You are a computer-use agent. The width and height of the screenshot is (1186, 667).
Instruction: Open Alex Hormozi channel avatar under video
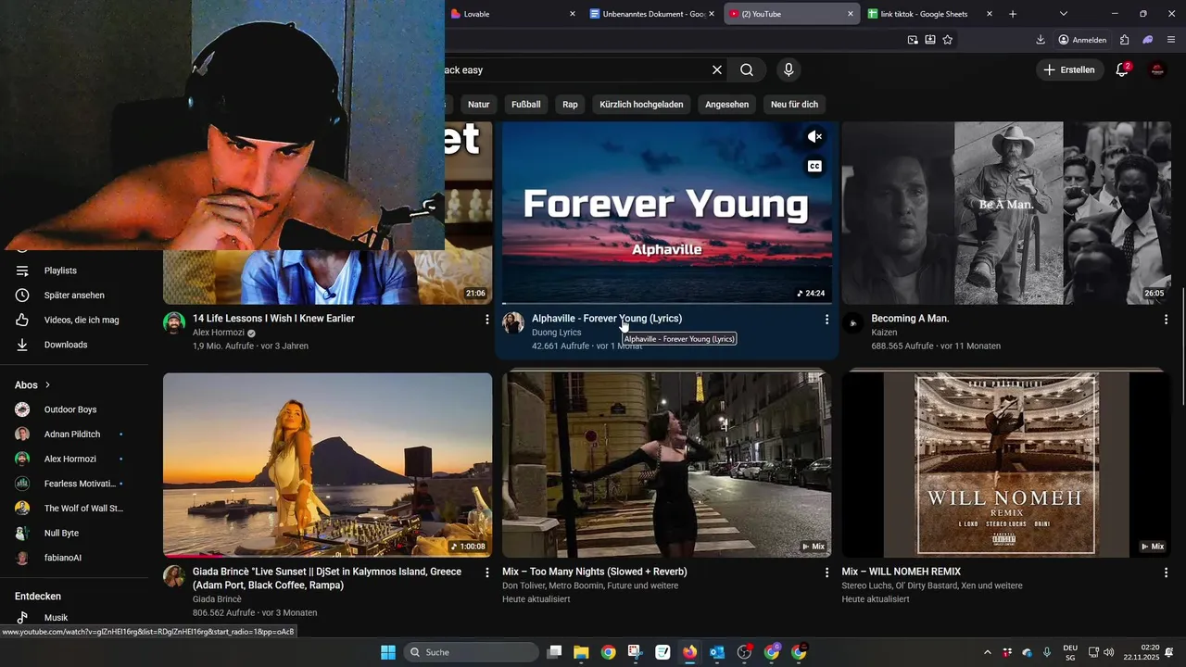pyautogui.click(x=174, y=322)
